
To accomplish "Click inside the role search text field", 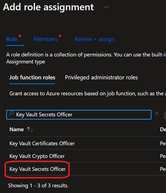I will (81, 114).
